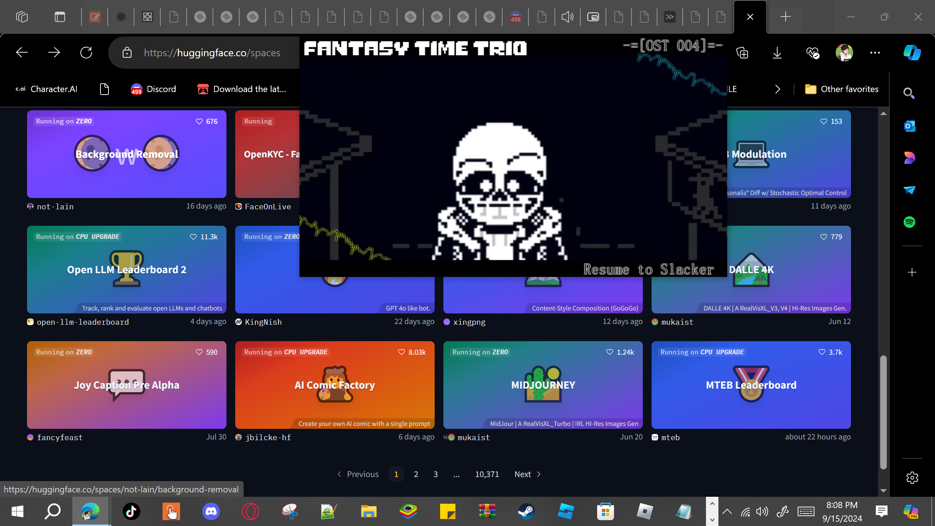The height and width of the screenshot is (526, 935).
Task: Expand hidden favorites bar chevron
Action: (778, 89)
